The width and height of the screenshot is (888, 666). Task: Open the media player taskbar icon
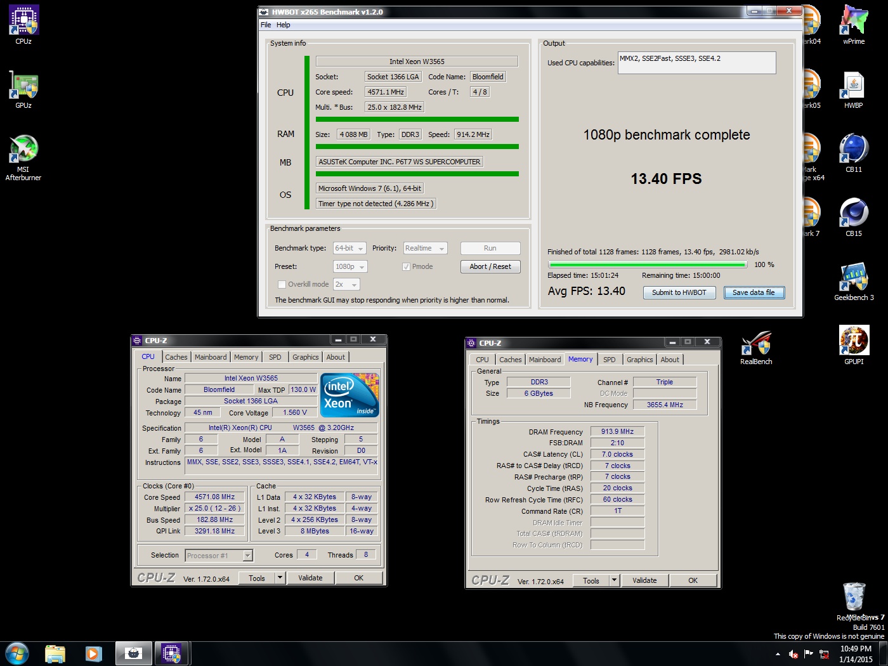(x=94, y=653)
